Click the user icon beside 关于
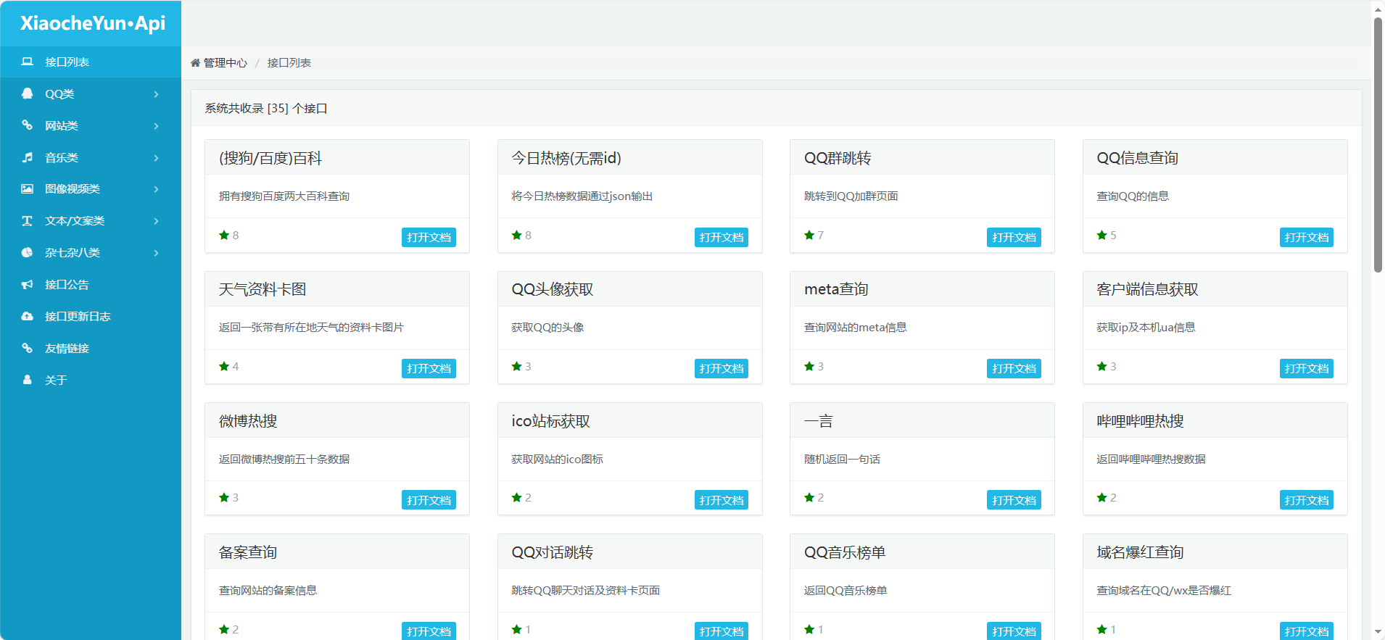Viewport: 1385px width, 640px height. pos(28,380)
